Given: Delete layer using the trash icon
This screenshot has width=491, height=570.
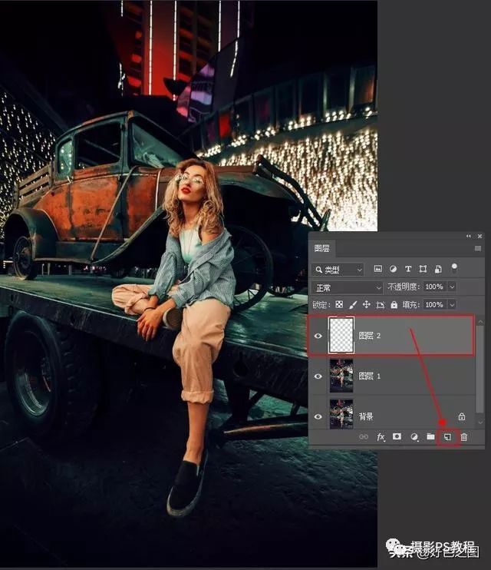Looking at the screenshot, I should [x=463, y=437].
